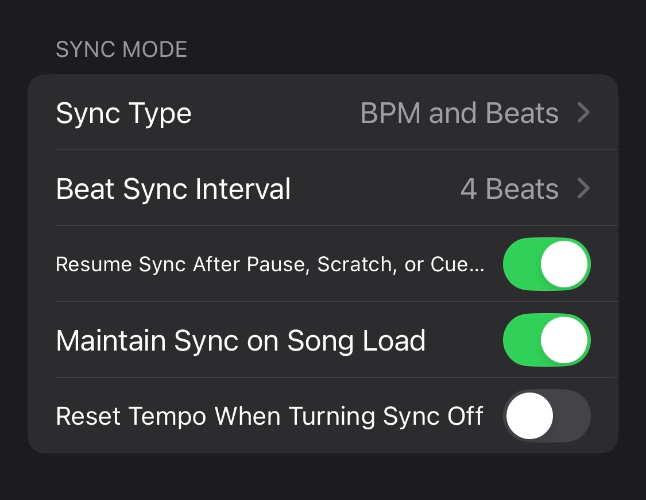
Task: Click the chevron next to 4 Beats
Action: pyautogui.click(x=583, y=189)
